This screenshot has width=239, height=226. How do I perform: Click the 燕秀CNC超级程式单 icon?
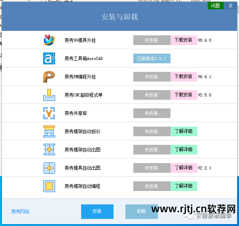(49, 95)
